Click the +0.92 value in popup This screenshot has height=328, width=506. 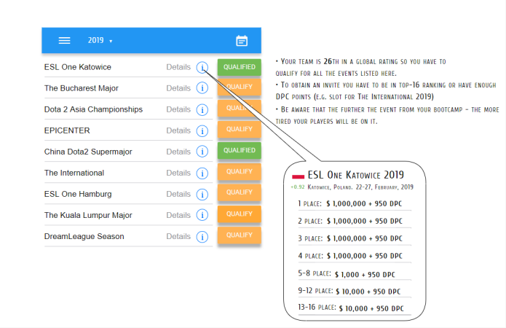tap(298, 187)
